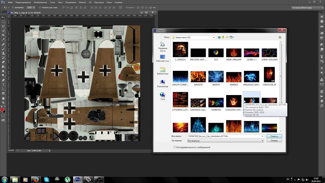This screenshot has height=183, width=325.
Task: Select the Path Selection tool
Action: [3, 89]
